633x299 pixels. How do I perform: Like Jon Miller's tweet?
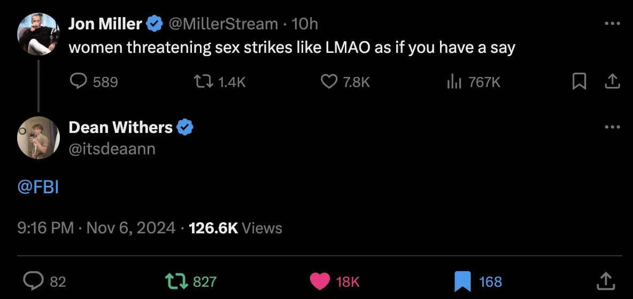click(x=329, y=81)
